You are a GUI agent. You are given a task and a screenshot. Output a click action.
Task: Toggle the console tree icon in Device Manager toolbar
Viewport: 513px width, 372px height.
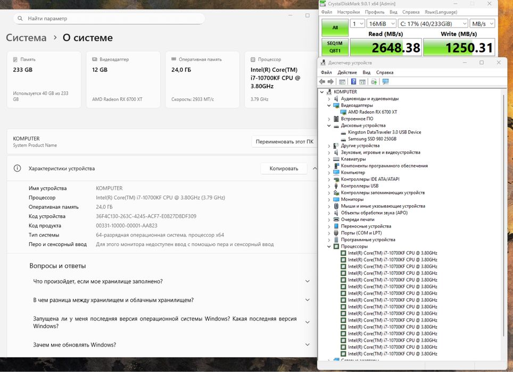(x=342, y=82)
